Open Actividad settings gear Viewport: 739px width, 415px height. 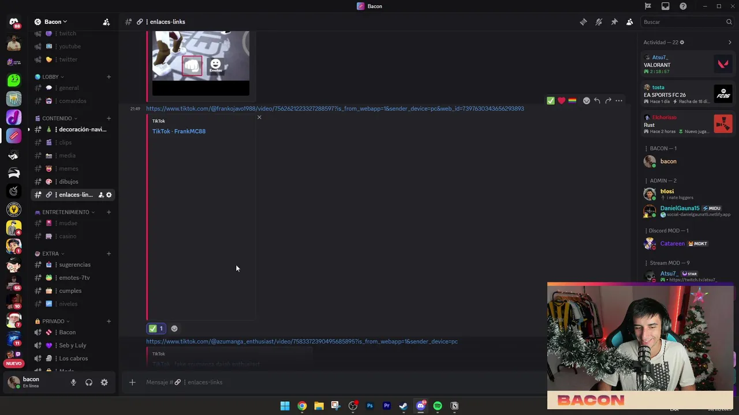682,43
